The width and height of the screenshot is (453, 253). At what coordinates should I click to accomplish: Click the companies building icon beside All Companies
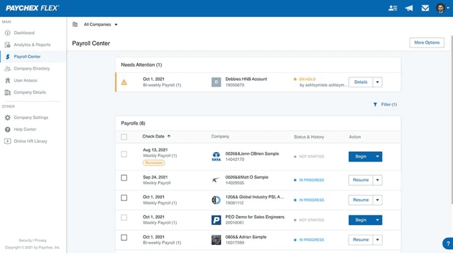[x=75, y=24]
